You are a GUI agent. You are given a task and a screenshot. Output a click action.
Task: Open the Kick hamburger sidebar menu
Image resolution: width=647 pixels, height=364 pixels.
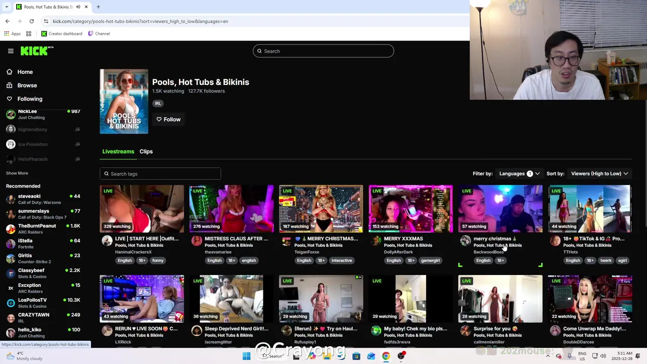pos(11,51)
